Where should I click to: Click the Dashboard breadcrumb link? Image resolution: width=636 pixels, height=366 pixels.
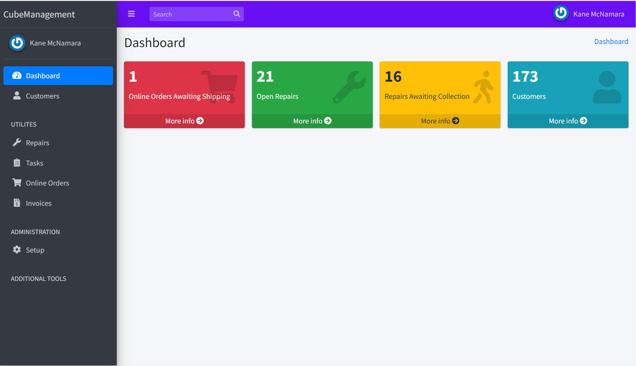(611, 42)
